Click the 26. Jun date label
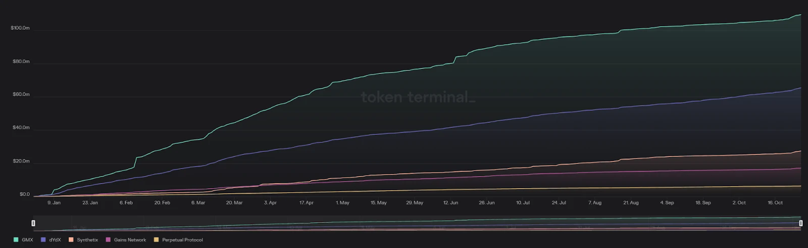Viewport: 808px width, 248px height. [487, 203]
